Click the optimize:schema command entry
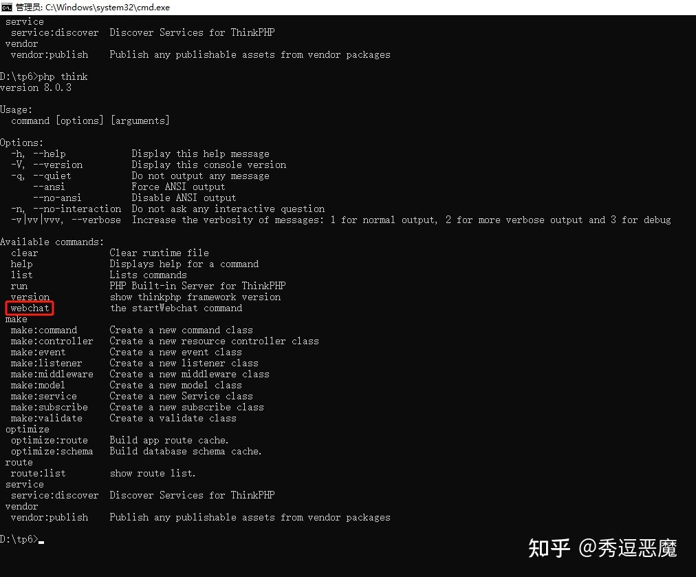696x577 pixels. (x=52, y=451)
